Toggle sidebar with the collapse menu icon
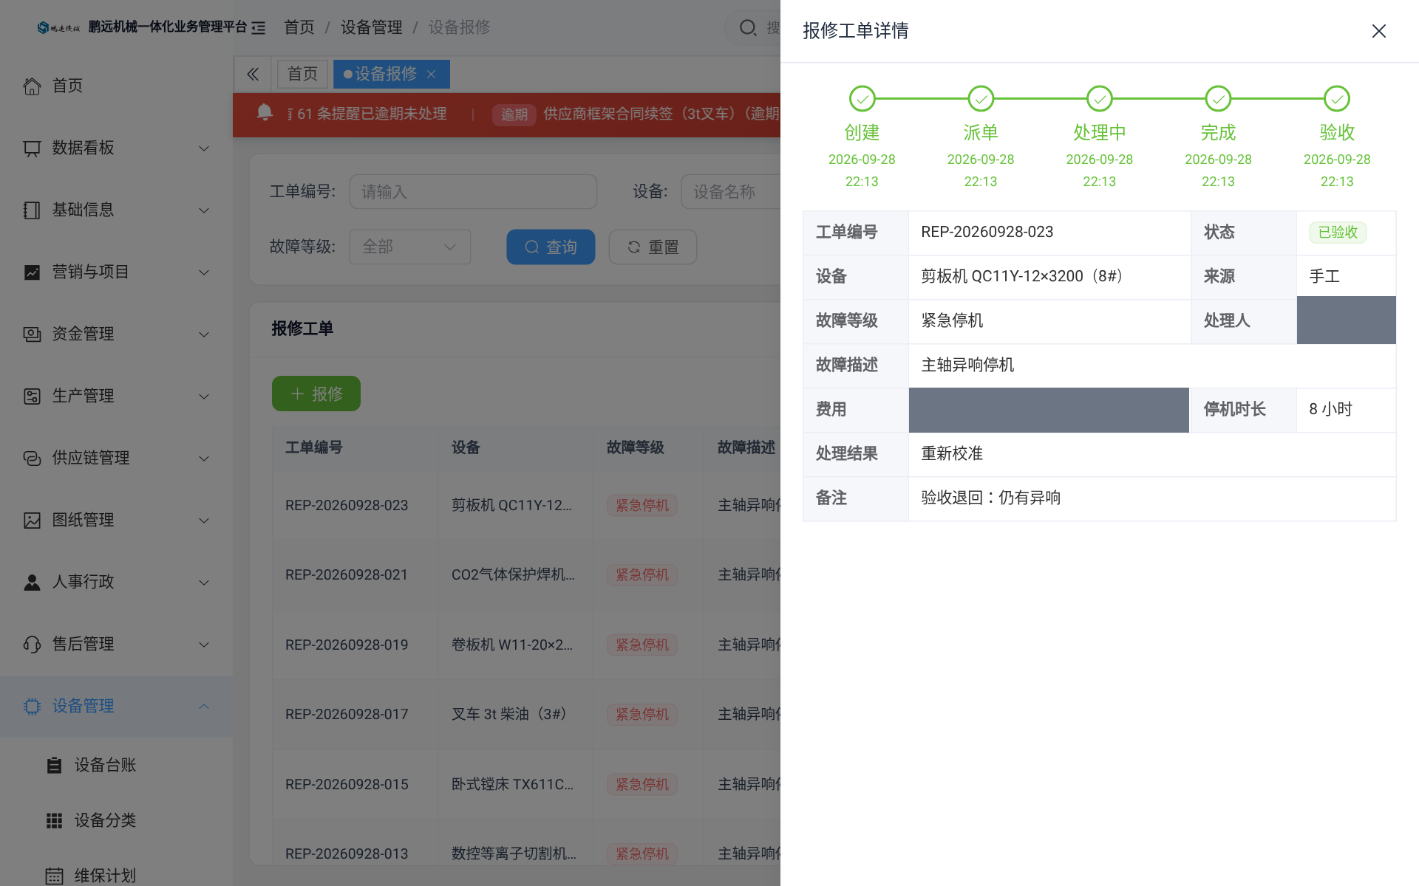This screenshot has height=886, width=1419. [258, 27]
